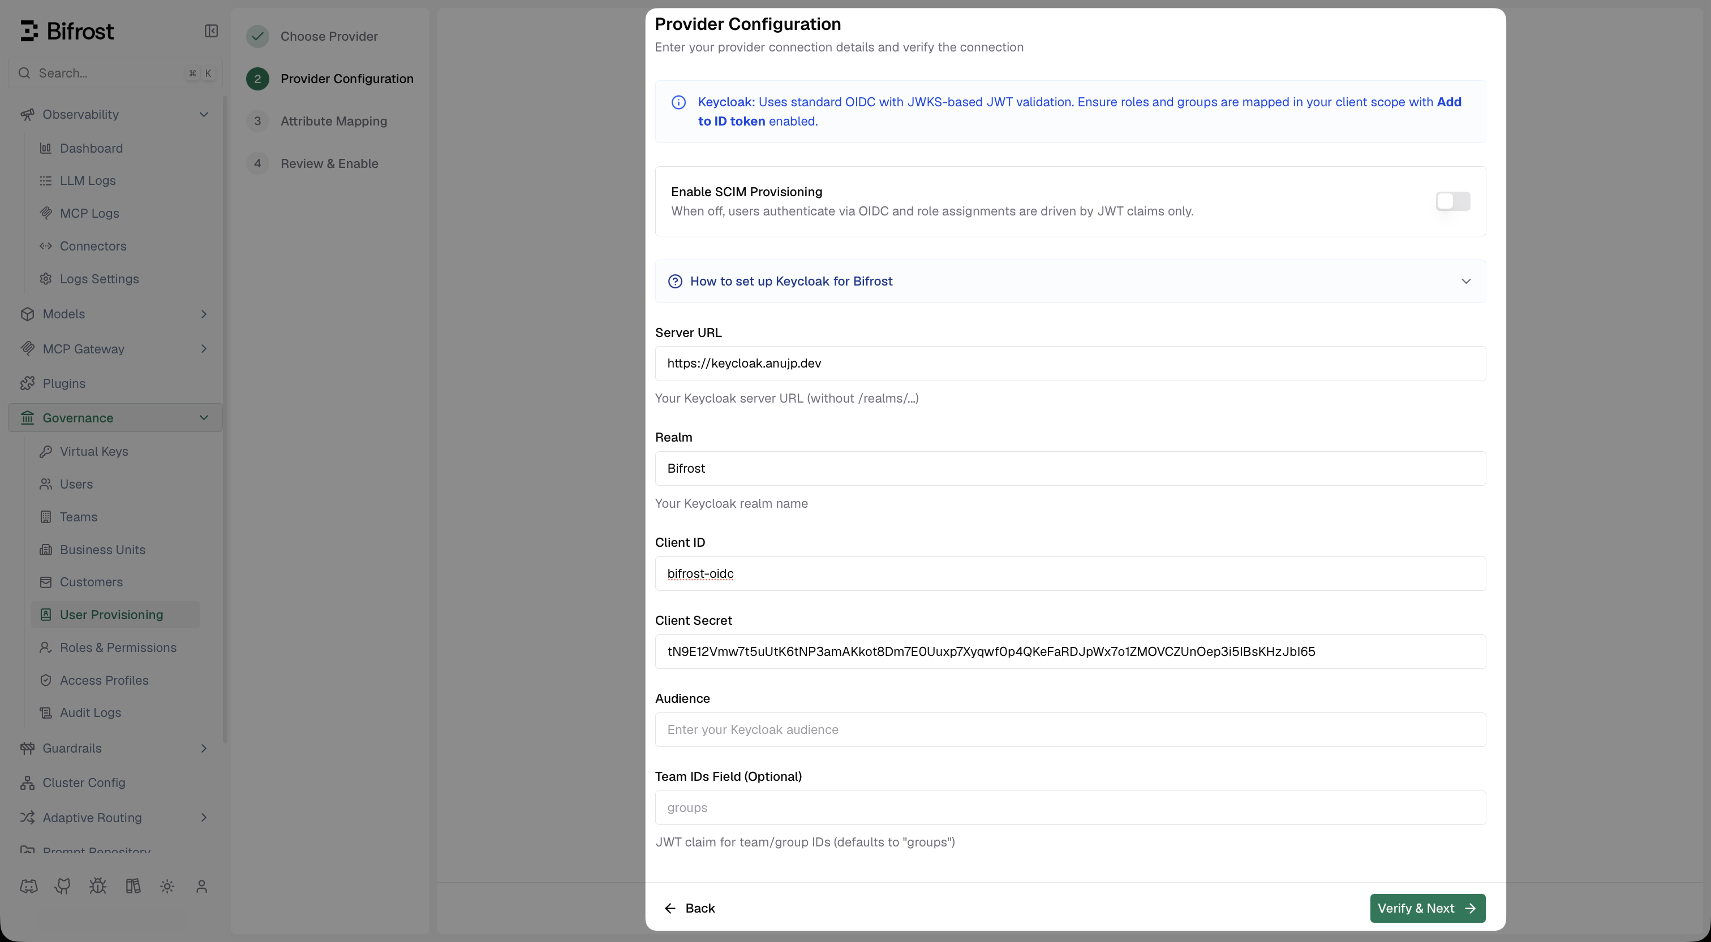
Task: Collapse the sidebar panel icon
Action: point(211,31)
